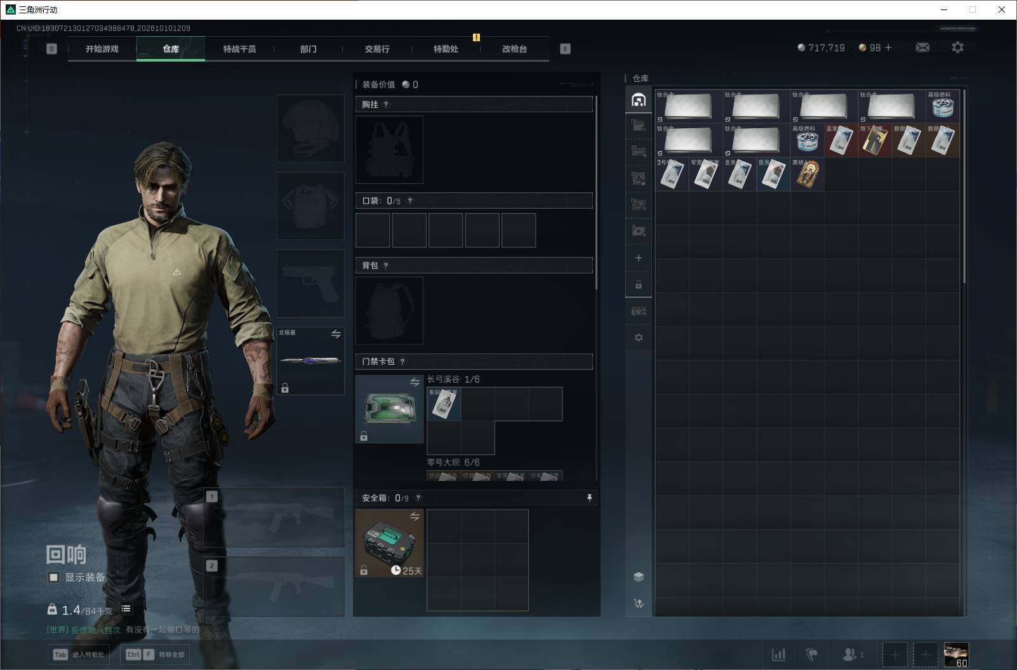
Task: Click the pin icon in the 安全箱 header
Action: 589,498
